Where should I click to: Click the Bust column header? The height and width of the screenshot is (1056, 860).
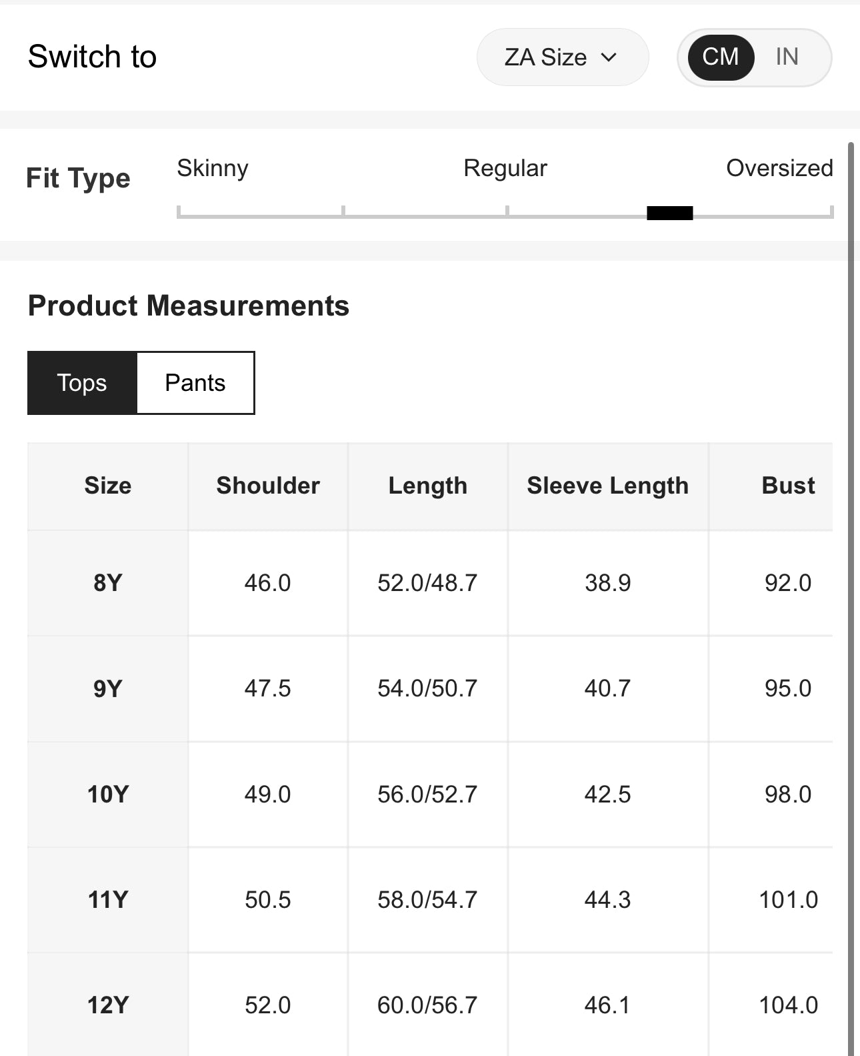point(788,486)
